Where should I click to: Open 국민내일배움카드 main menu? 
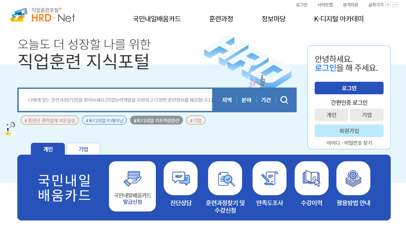pos(156,19)
